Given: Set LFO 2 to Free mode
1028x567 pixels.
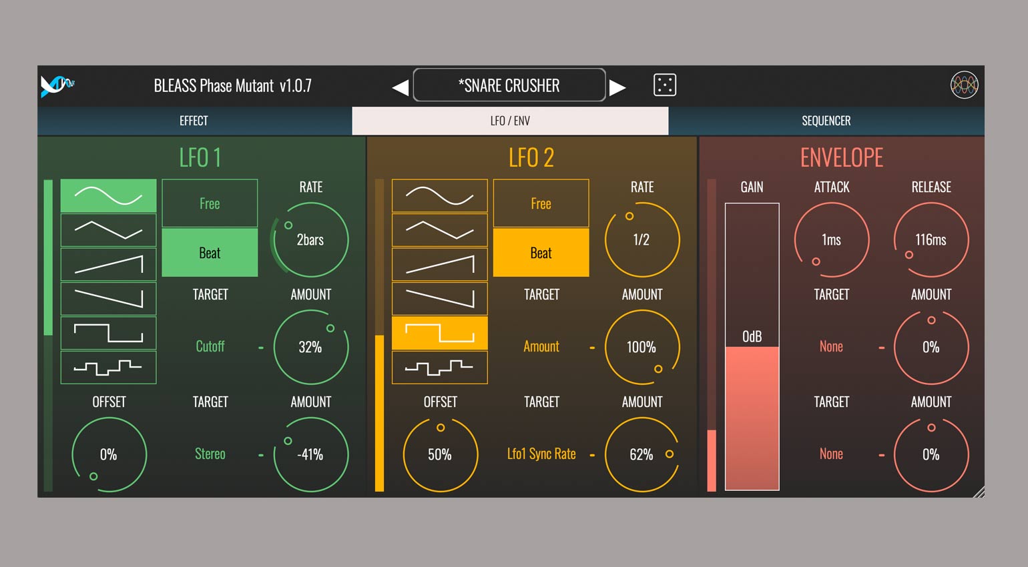Looking at the screenshot, I should (541, 203).
